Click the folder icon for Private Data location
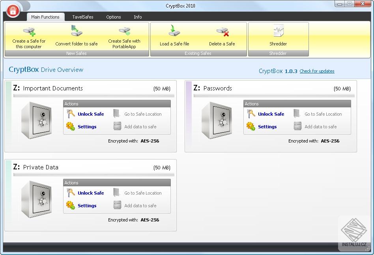 [116, 193]
